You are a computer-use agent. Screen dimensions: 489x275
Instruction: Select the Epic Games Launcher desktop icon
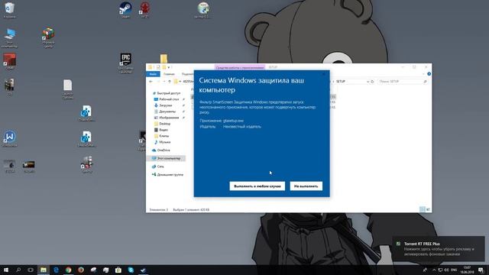point(125,63)
